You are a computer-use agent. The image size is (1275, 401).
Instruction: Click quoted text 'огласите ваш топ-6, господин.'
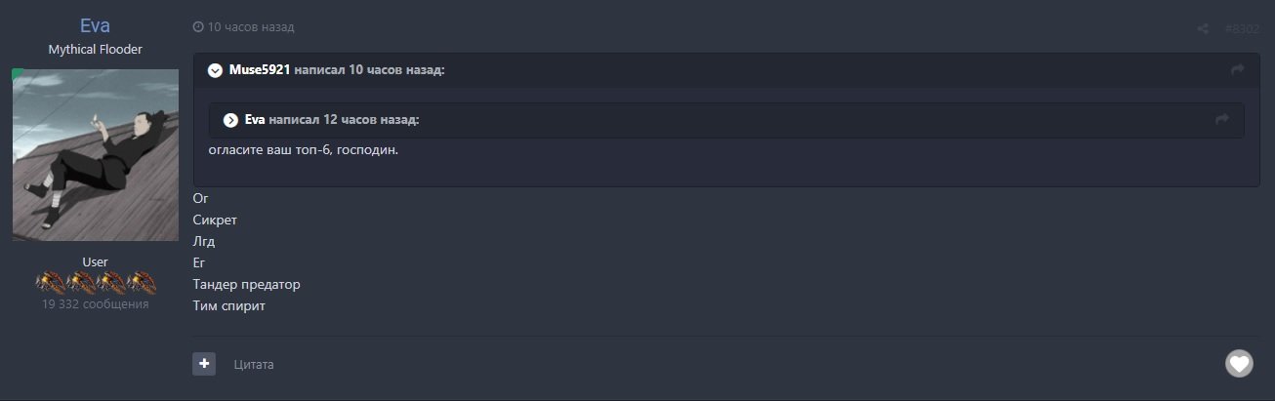click(x=304, y=150)
